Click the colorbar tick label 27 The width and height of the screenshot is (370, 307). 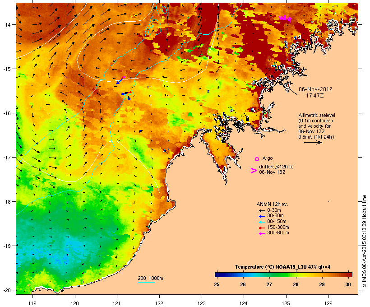coord(269,284)
